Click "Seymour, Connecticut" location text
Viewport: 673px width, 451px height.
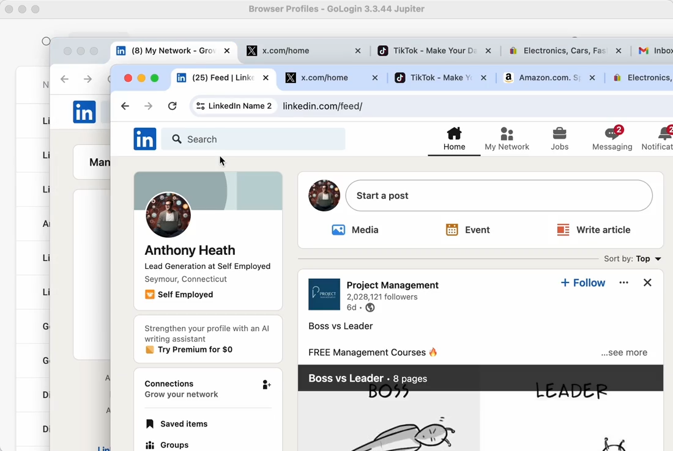[x=185, y=279]
